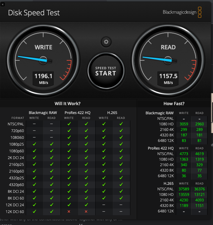This screenshot has width=213, height=225.
Task: Click H.265 write checkmark for 8K DCI 60
Action: click(x=104, y=198)
